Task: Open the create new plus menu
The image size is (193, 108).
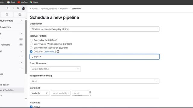Action: (x=13, y=8)
